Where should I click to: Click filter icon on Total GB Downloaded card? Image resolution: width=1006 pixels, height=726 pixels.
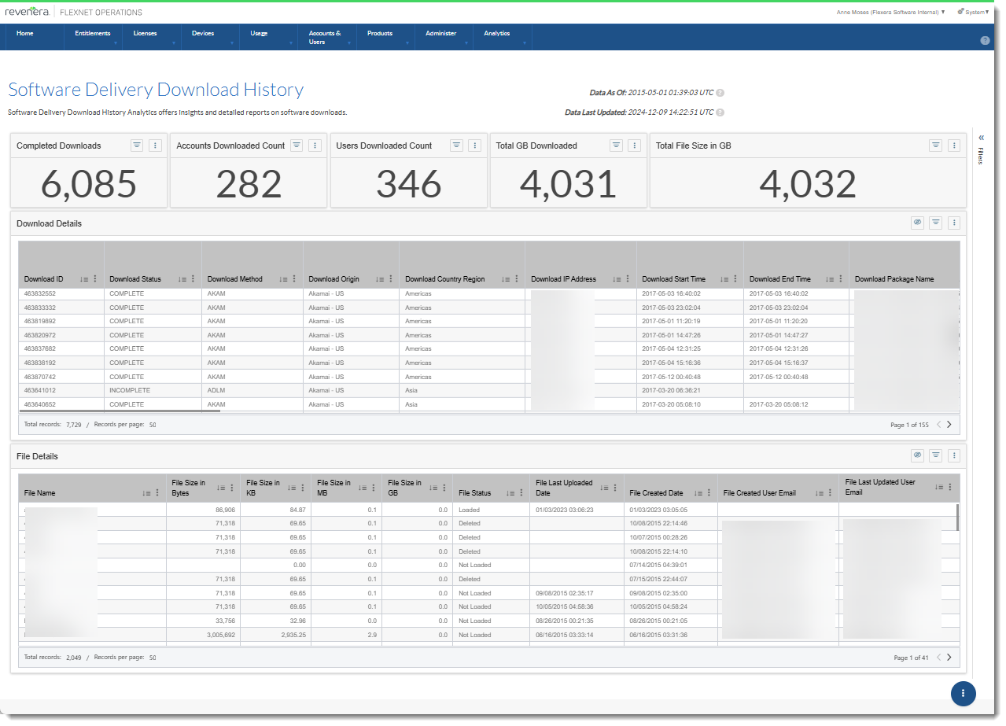coord(616,146)
